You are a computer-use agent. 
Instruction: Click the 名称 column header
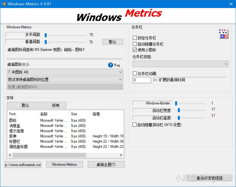click(x=53, y=114)
